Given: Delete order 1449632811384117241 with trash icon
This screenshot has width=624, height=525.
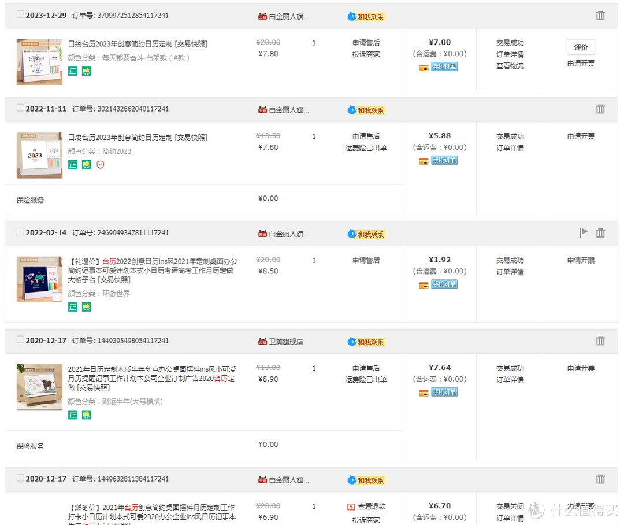Looking at the screenshot, I should click(600, 479).
